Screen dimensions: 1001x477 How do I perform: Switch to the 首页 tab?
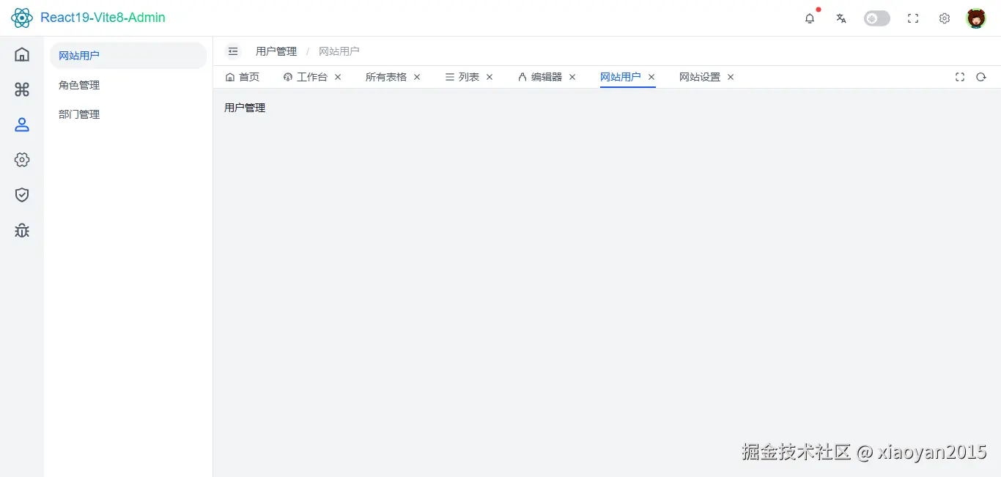(242, 77)
